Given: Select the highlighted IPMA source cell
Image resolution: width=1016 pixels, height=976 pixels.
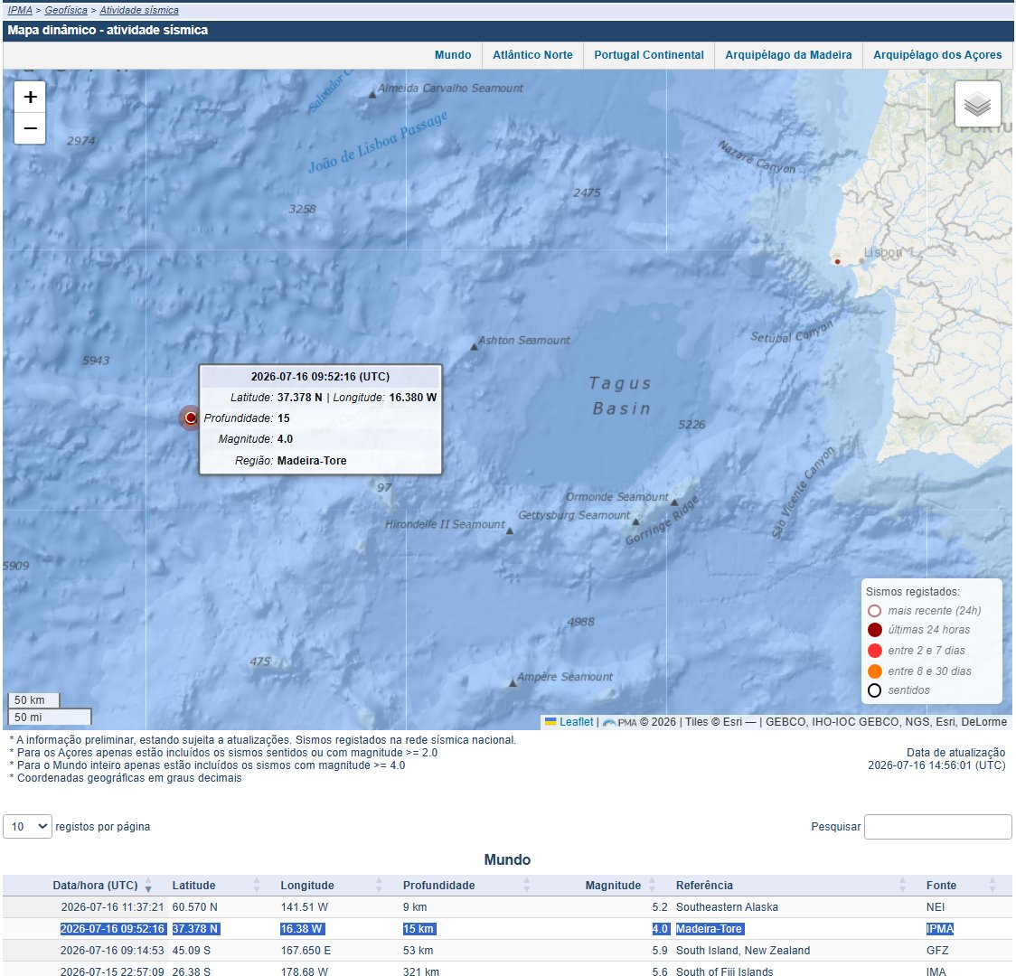Looking at the screenshot, I should pos(939,929).
